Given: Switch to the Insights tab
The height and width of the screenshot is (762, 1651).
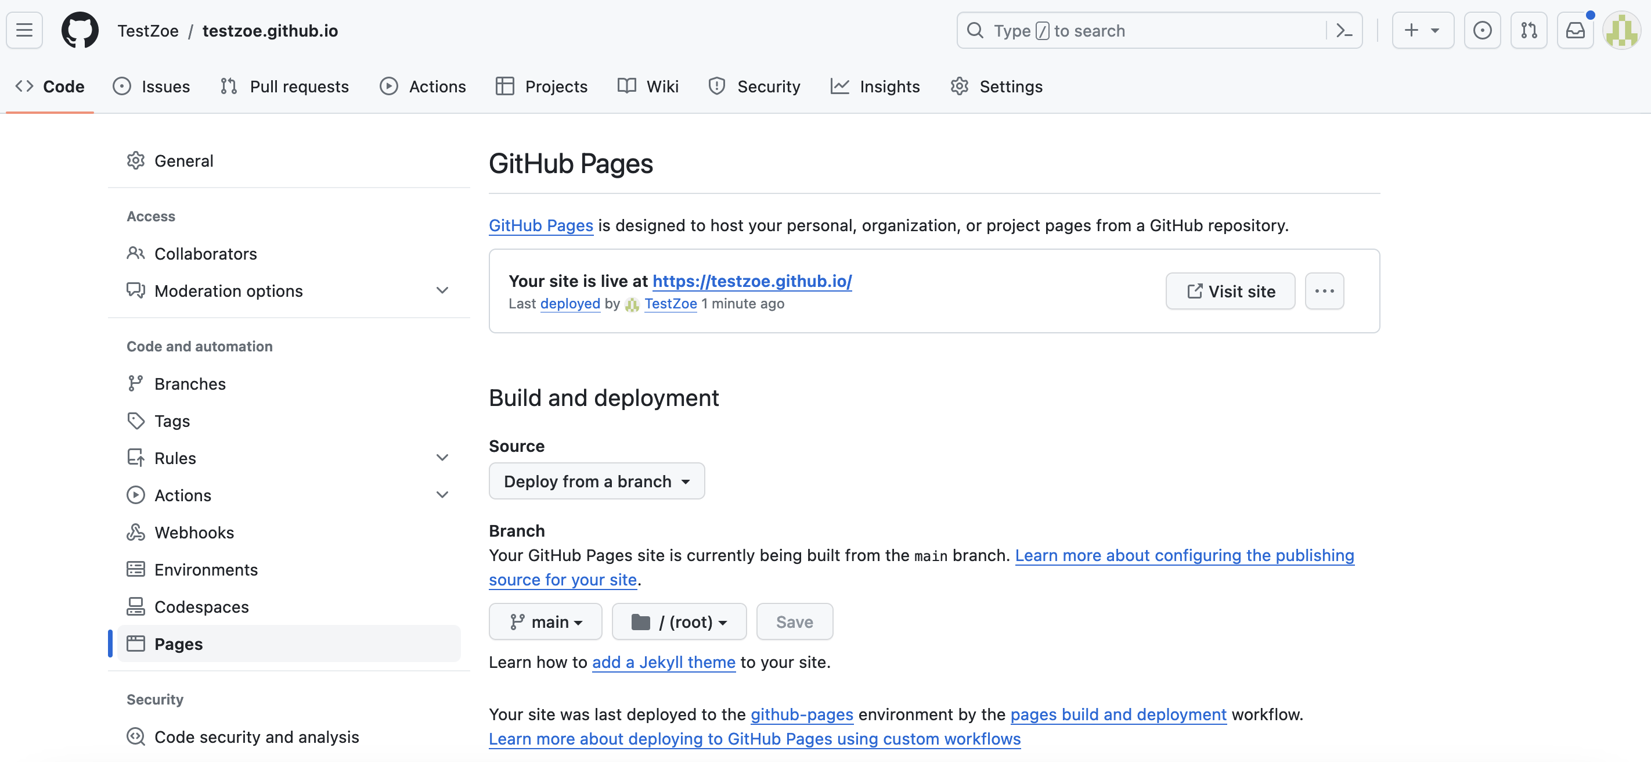Looking at the screenshot, I should tap(875, 87).
